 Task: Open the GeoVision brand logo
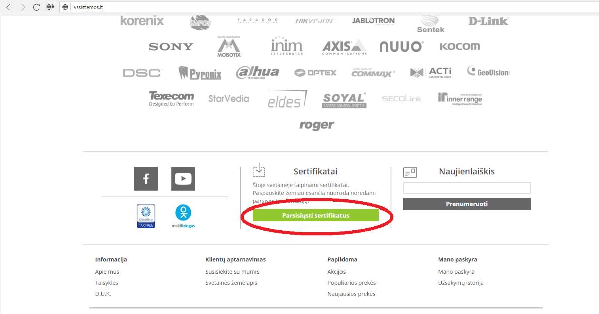[x=488, y=72]
